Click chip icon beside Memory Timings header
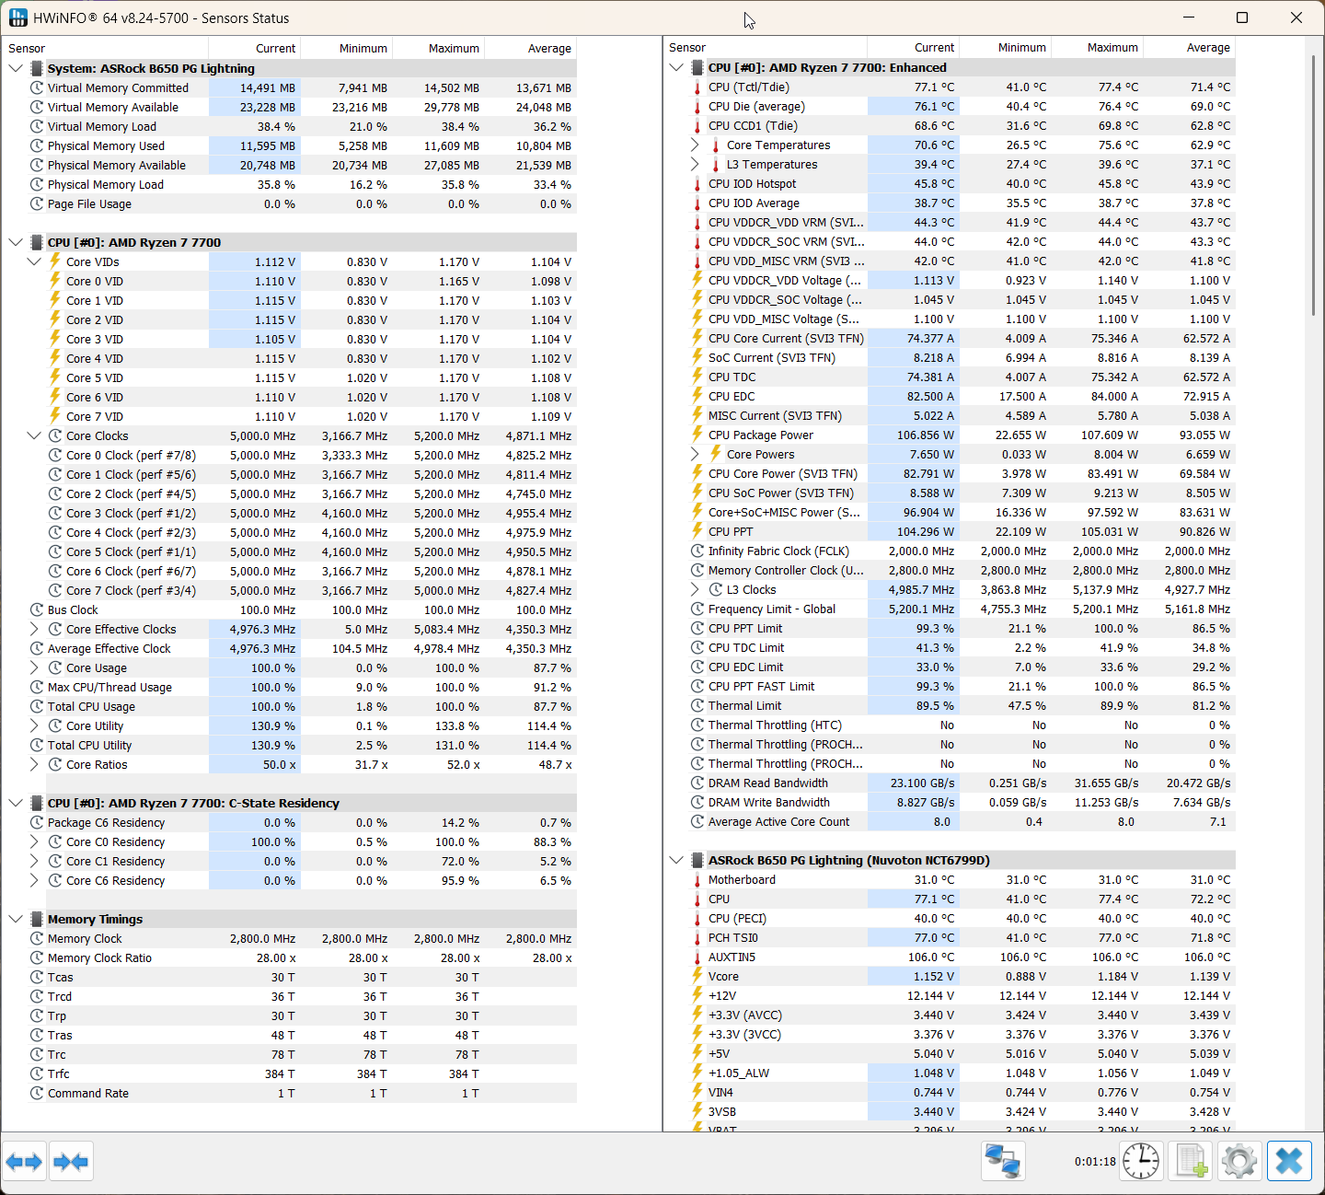Viewport: 1325px width, 1195px height. coord(37,919)
